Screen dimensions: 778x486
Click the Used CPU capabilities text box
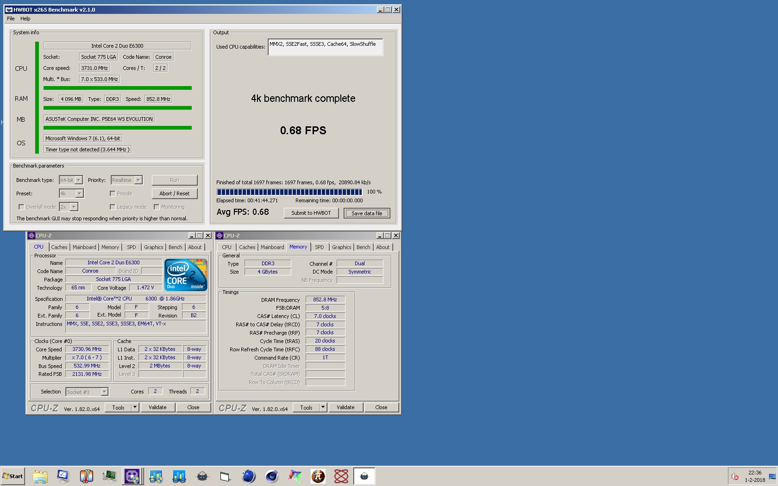point(325,47)
